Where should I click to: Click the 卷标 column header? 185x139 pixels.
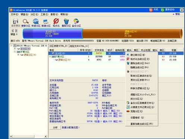click(x=63, y=50)
